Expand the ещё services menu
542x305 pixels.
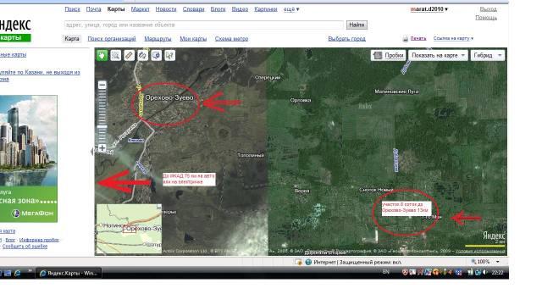[291, 9]
